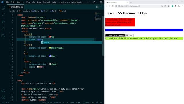184x104 pixels.
Task: Click the feedback icon in VS Code status bar
Action: tap(97, 103)
